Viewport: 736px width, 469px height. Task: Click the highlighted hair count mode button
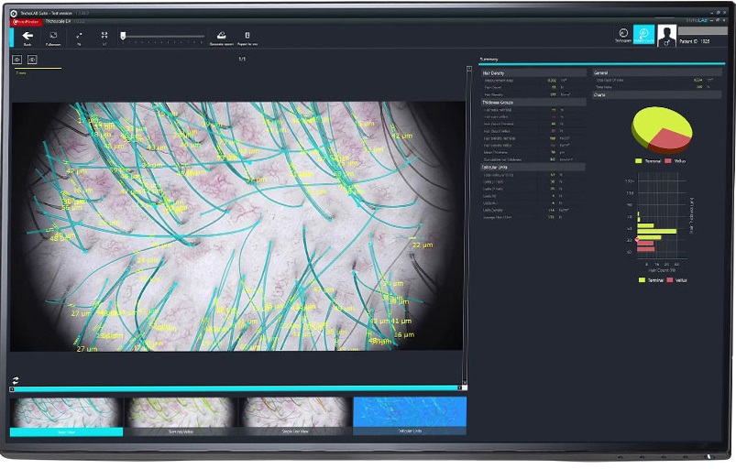pyautogui.click(x=644, y=35)
